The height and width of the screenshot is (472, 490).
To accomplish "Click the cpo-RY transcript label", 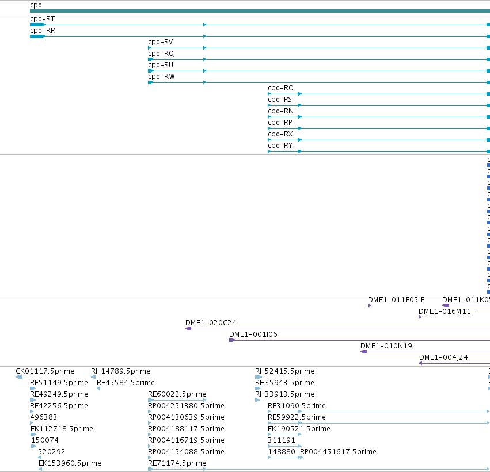I will pos(280,146).
